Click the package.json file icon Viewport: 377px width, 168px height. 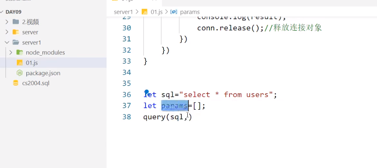pos(20,73)
